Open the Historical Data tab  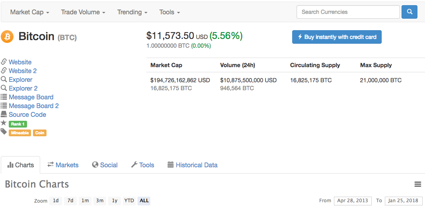(x=192, y=165)
